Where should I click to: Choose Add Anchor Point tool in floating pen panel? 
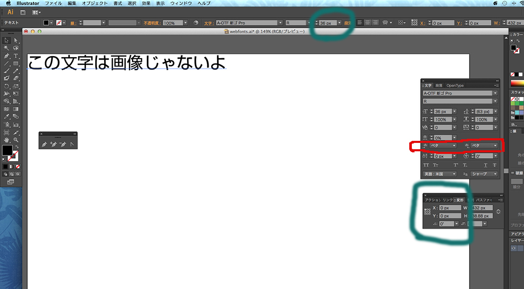coord(53,144)
